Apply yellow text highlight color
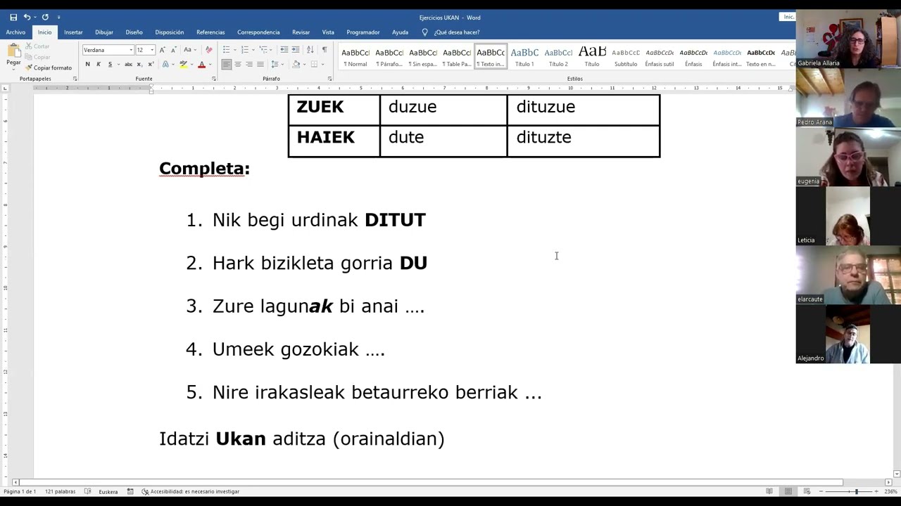This screenshot has width=901, height=506. [183, 64]
